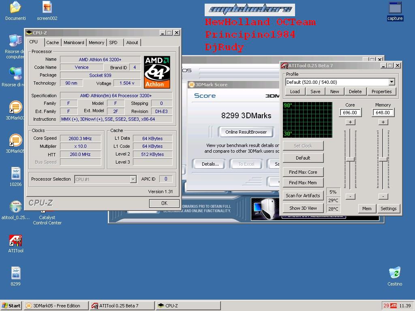Screen dimensions: 415x311
Task: Switch to the About tab in CPU-Z
Action: click(x=132, y=43)
